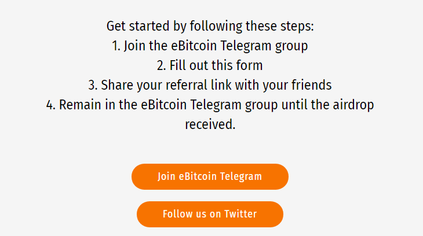Click the number "3." before the third step

pos(93,85)
